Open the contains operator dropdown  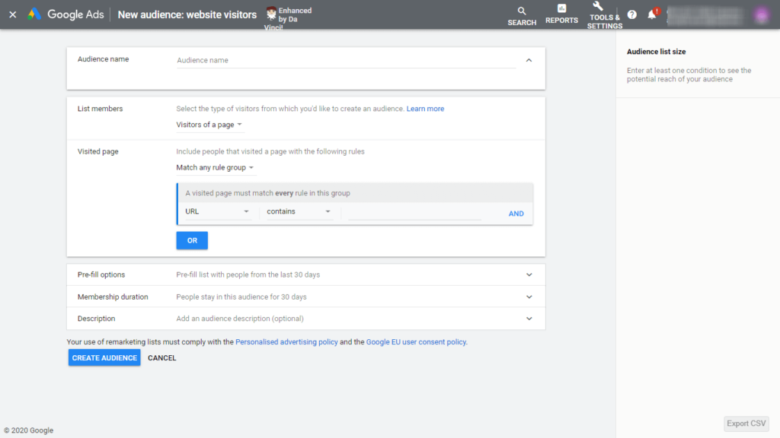pos(299,212)
